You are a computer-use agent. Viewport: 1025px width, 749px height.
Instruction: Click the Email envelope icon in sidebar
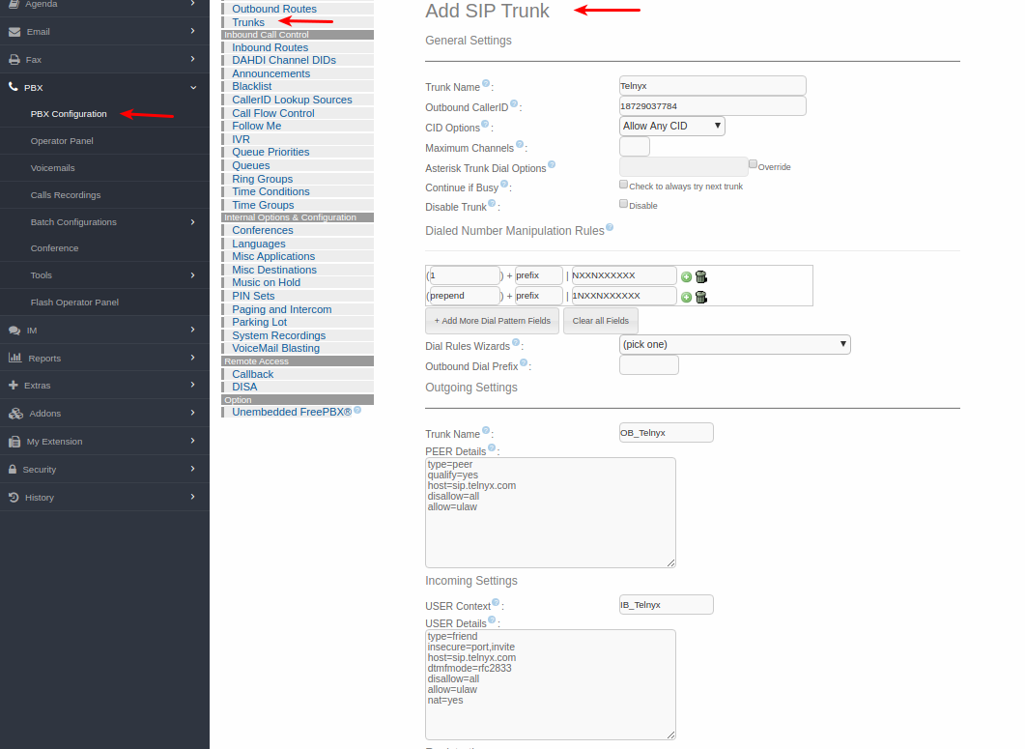click(14, 31)
